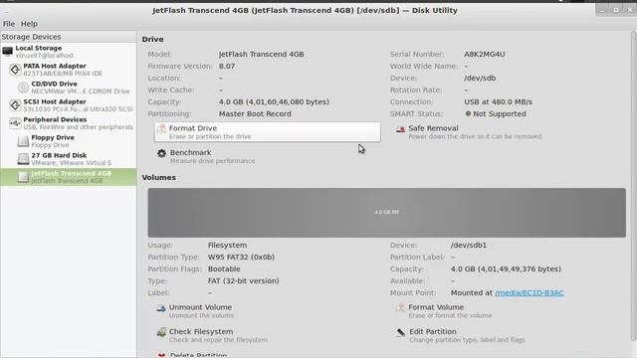Select PATA Host Adapter entry
The image size is (637, 358).
pos(69,70)
